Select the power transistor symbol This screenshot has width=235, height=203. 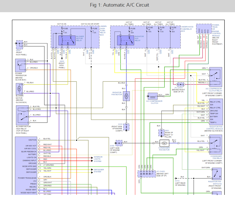click(x=21, y=65)
